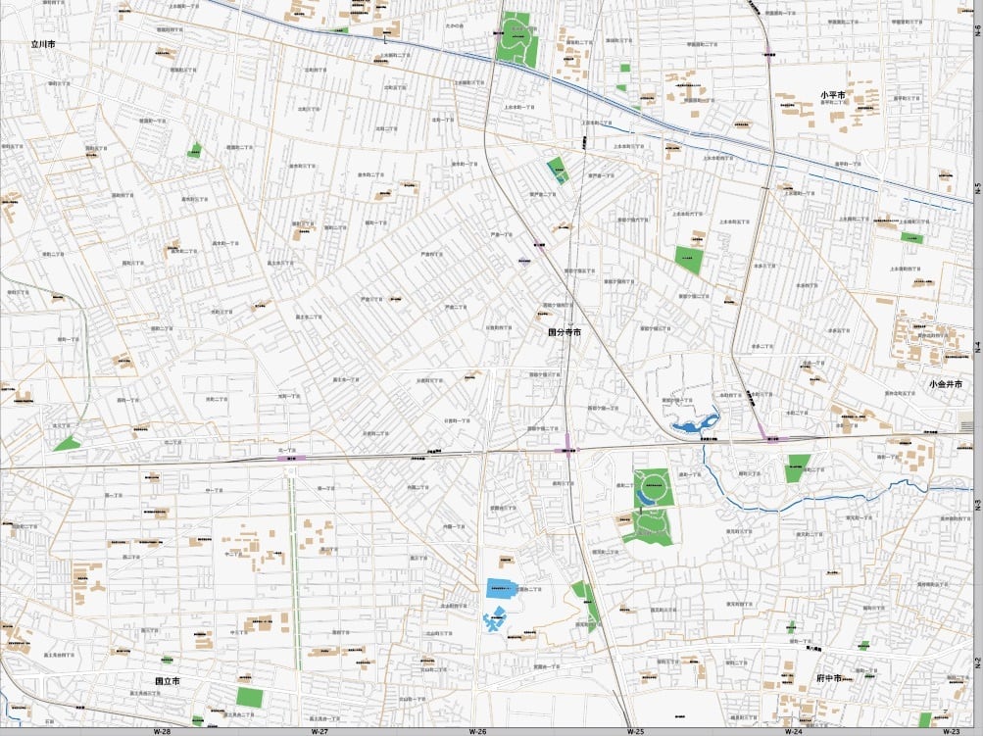Click grid label N-5 on right edge
The width and height of the screenshot is (983, 736).
[978, 188]
